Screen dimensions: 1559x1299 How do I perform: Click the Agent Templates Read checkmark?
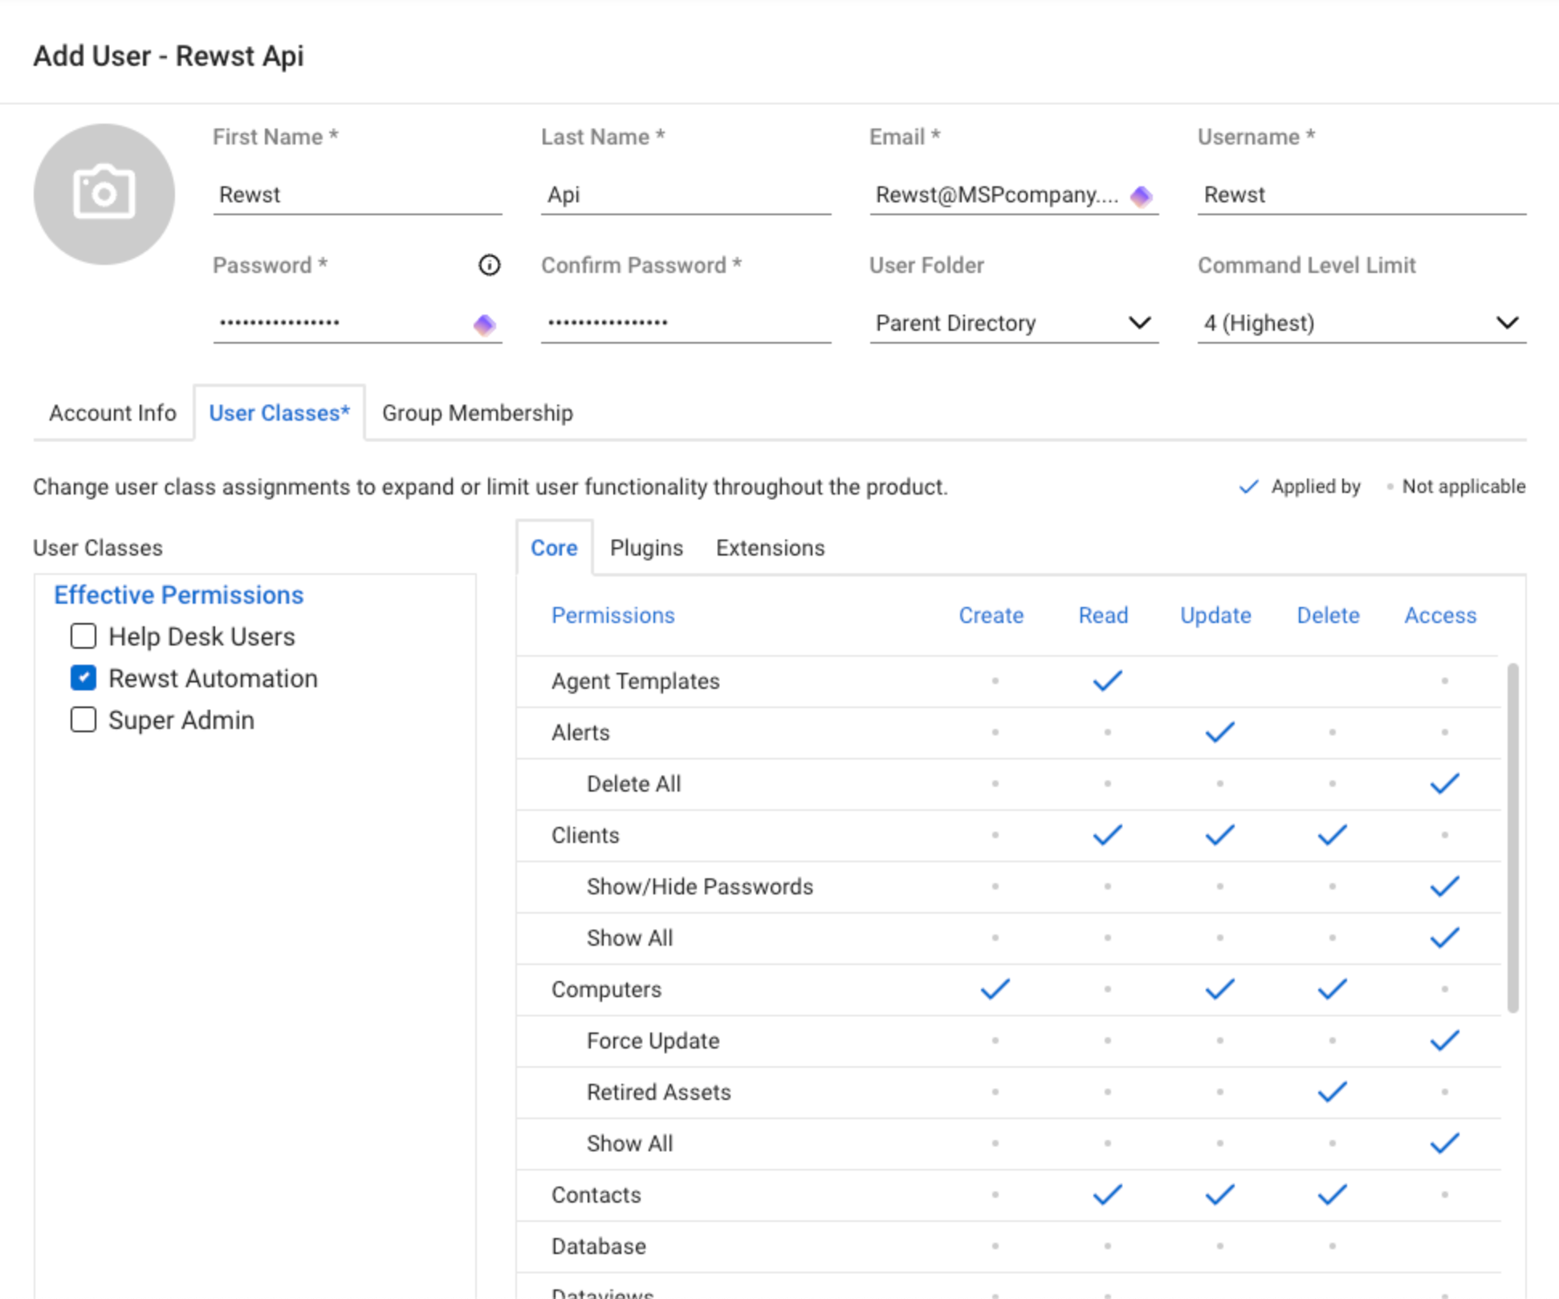1107,681
